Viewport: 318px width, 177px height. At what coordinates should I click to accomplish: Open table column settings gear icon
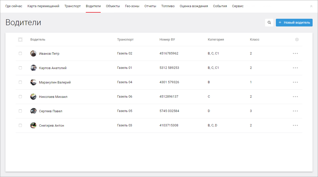tap(297, 40)
